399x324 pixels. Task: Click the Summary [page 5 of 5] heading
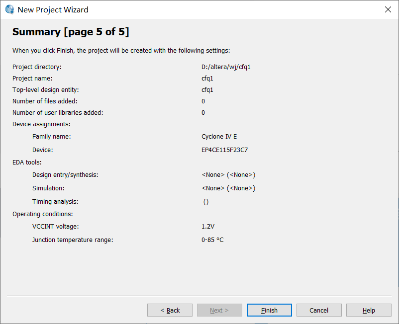click(71, 32)
